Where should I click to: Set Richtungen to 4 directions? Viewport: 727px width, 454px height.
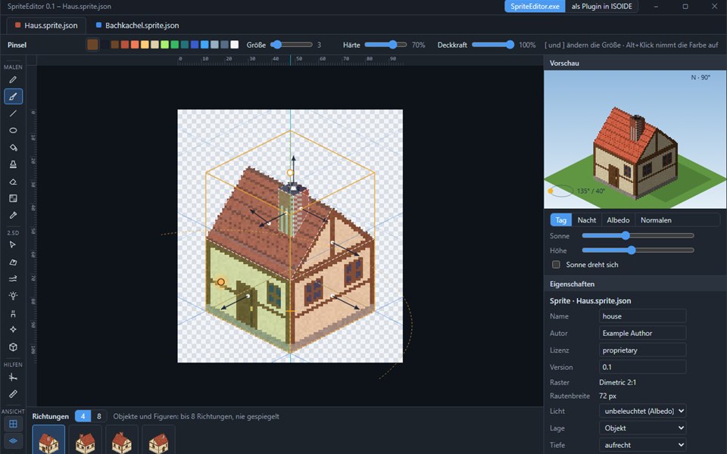[x=83, y=416]
